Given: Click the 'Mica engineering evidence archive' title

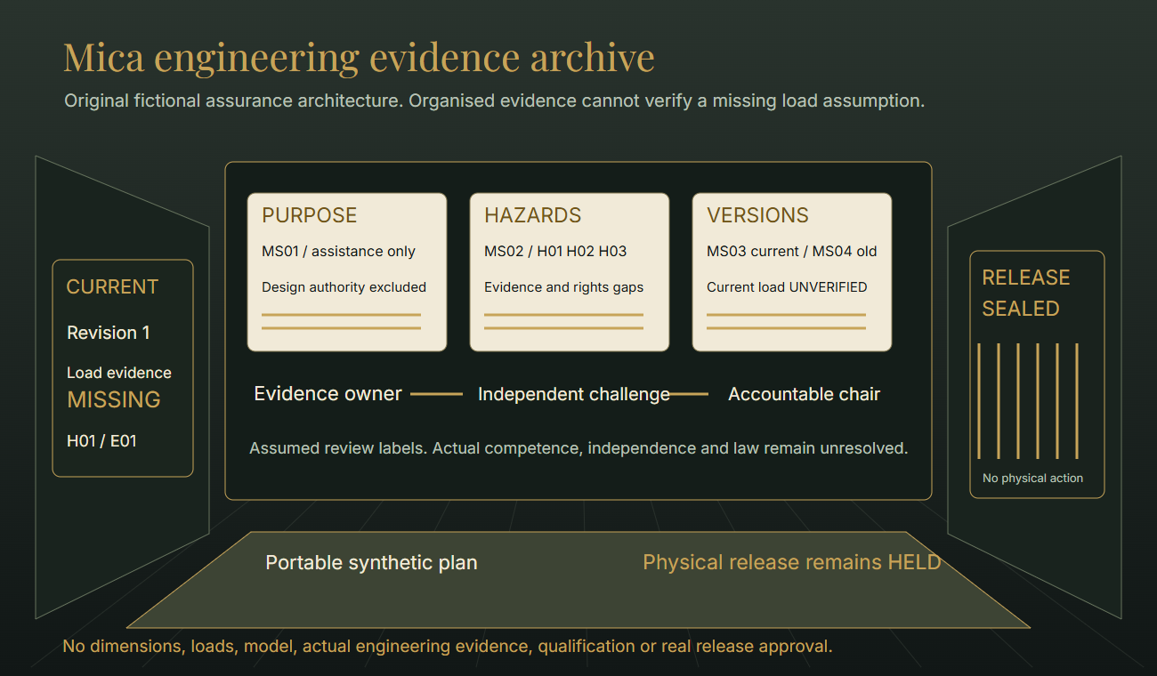Looking at the screenshot, I should [359, 58].
